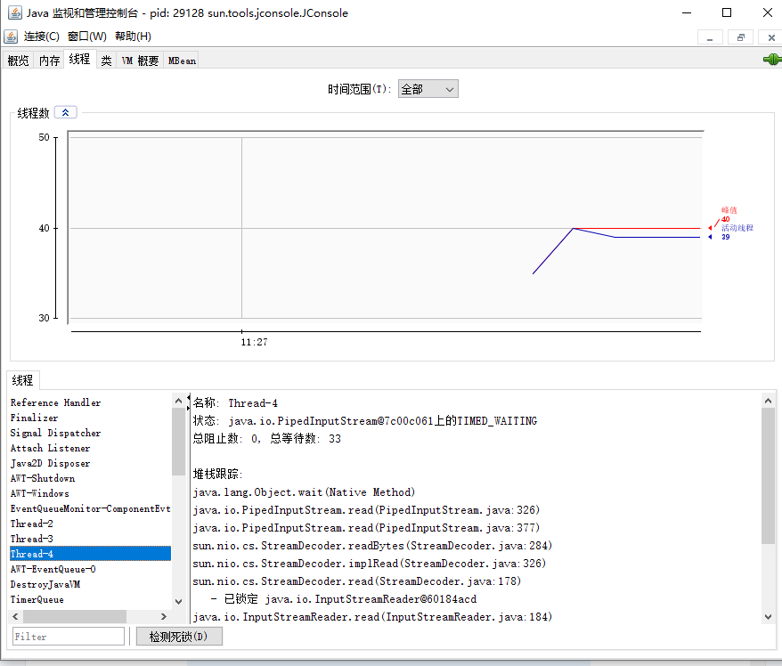Screen dimensions: 782x666
Task: Click the stack trace vertical scrollbar thumb
Action: pyautogui.click(x=768, y=476)
